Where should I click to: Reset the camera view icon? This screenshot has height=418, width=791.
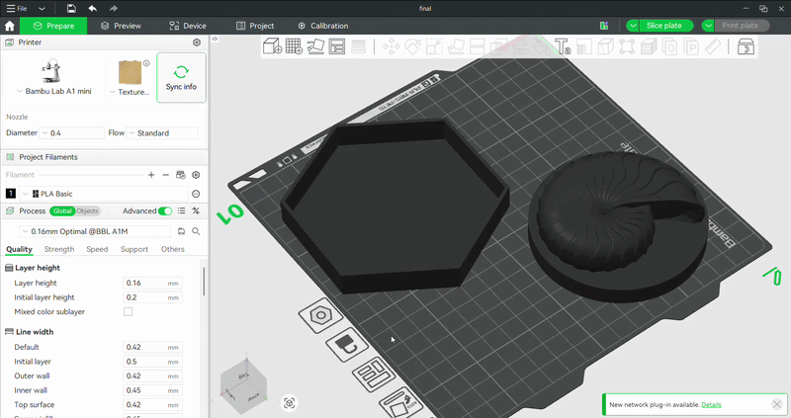(289, 403)
